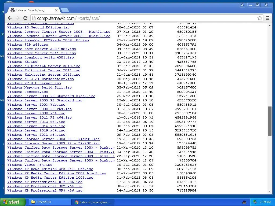This screenshot has width=275, height=206.
Task: Click the 2:59 AM taskbar clock
Action: pyautogui.click(x=265, y=202)
